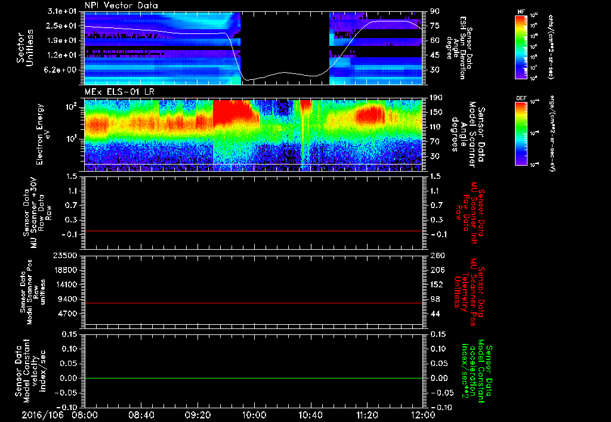
Task: Click the "DEF" label above the colorbar
Action: [x=521, y=98]
